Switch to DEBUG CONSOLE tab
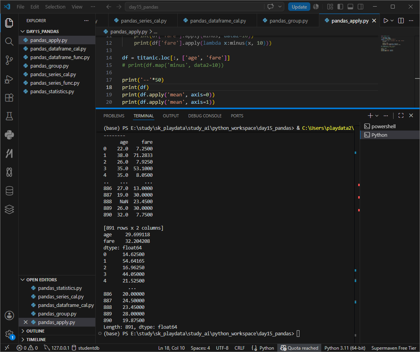420x352 pixels. [x=205, y=116]
